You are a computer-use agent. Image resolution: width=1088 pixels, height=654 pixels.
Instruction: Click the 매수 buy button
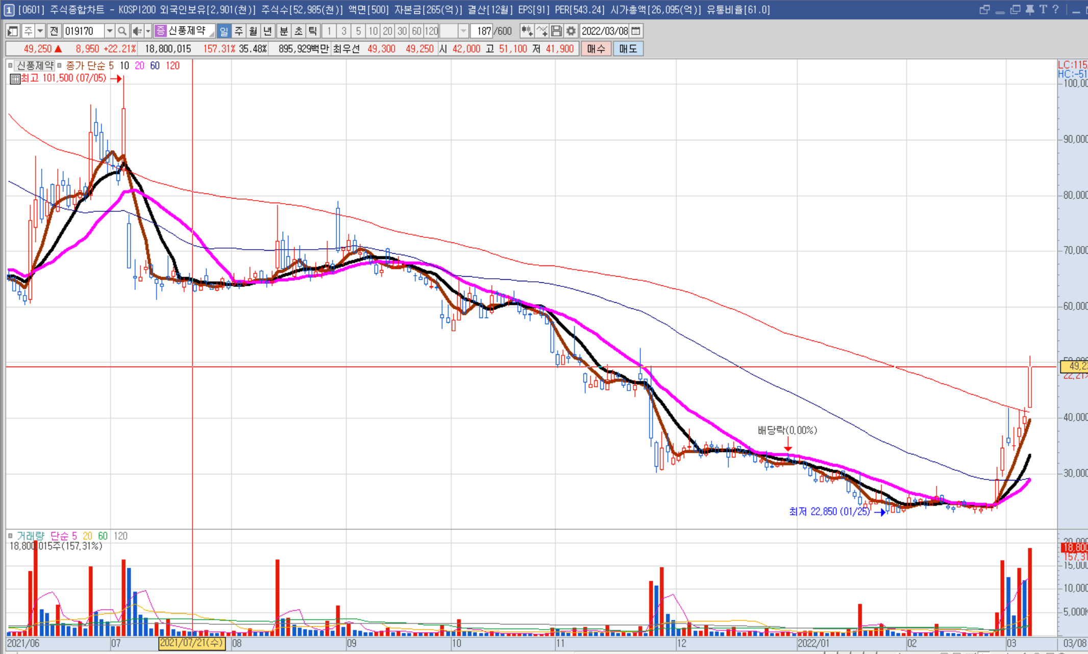[x=596, y=49]
